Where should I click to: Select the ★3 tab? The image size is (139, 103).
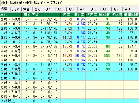tap(72, 9)
